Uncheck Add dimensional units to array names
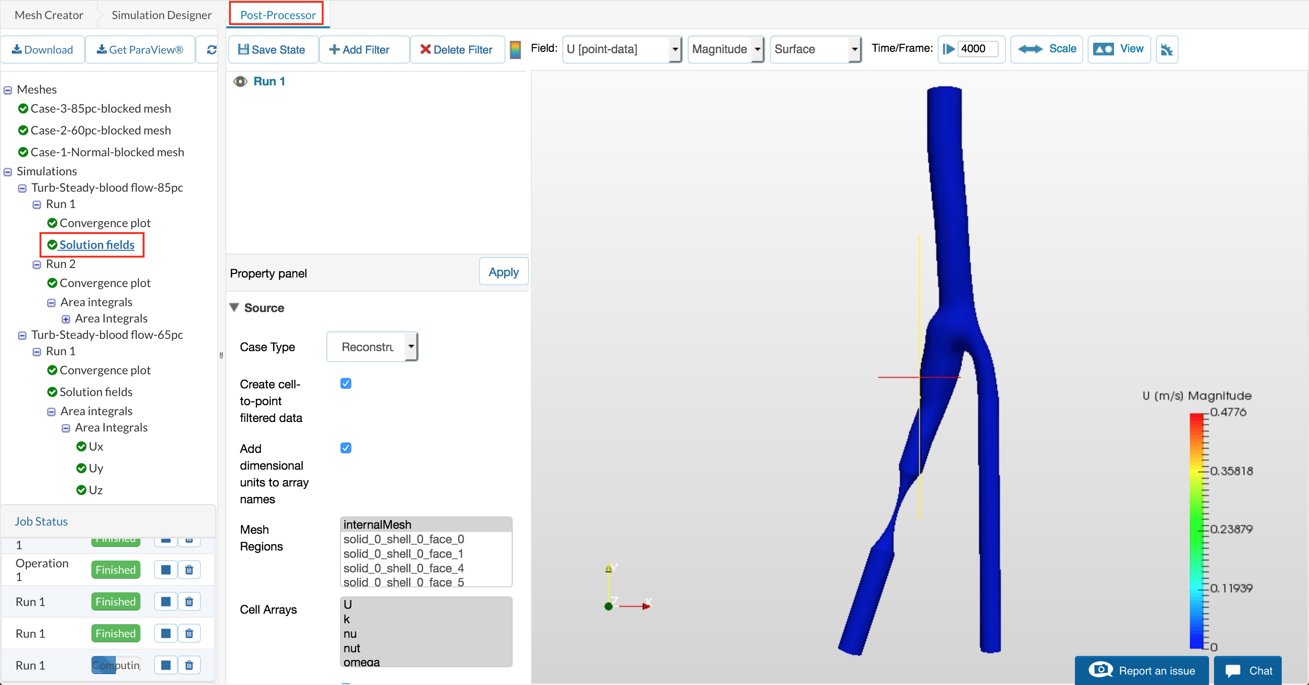 point(345,448)
